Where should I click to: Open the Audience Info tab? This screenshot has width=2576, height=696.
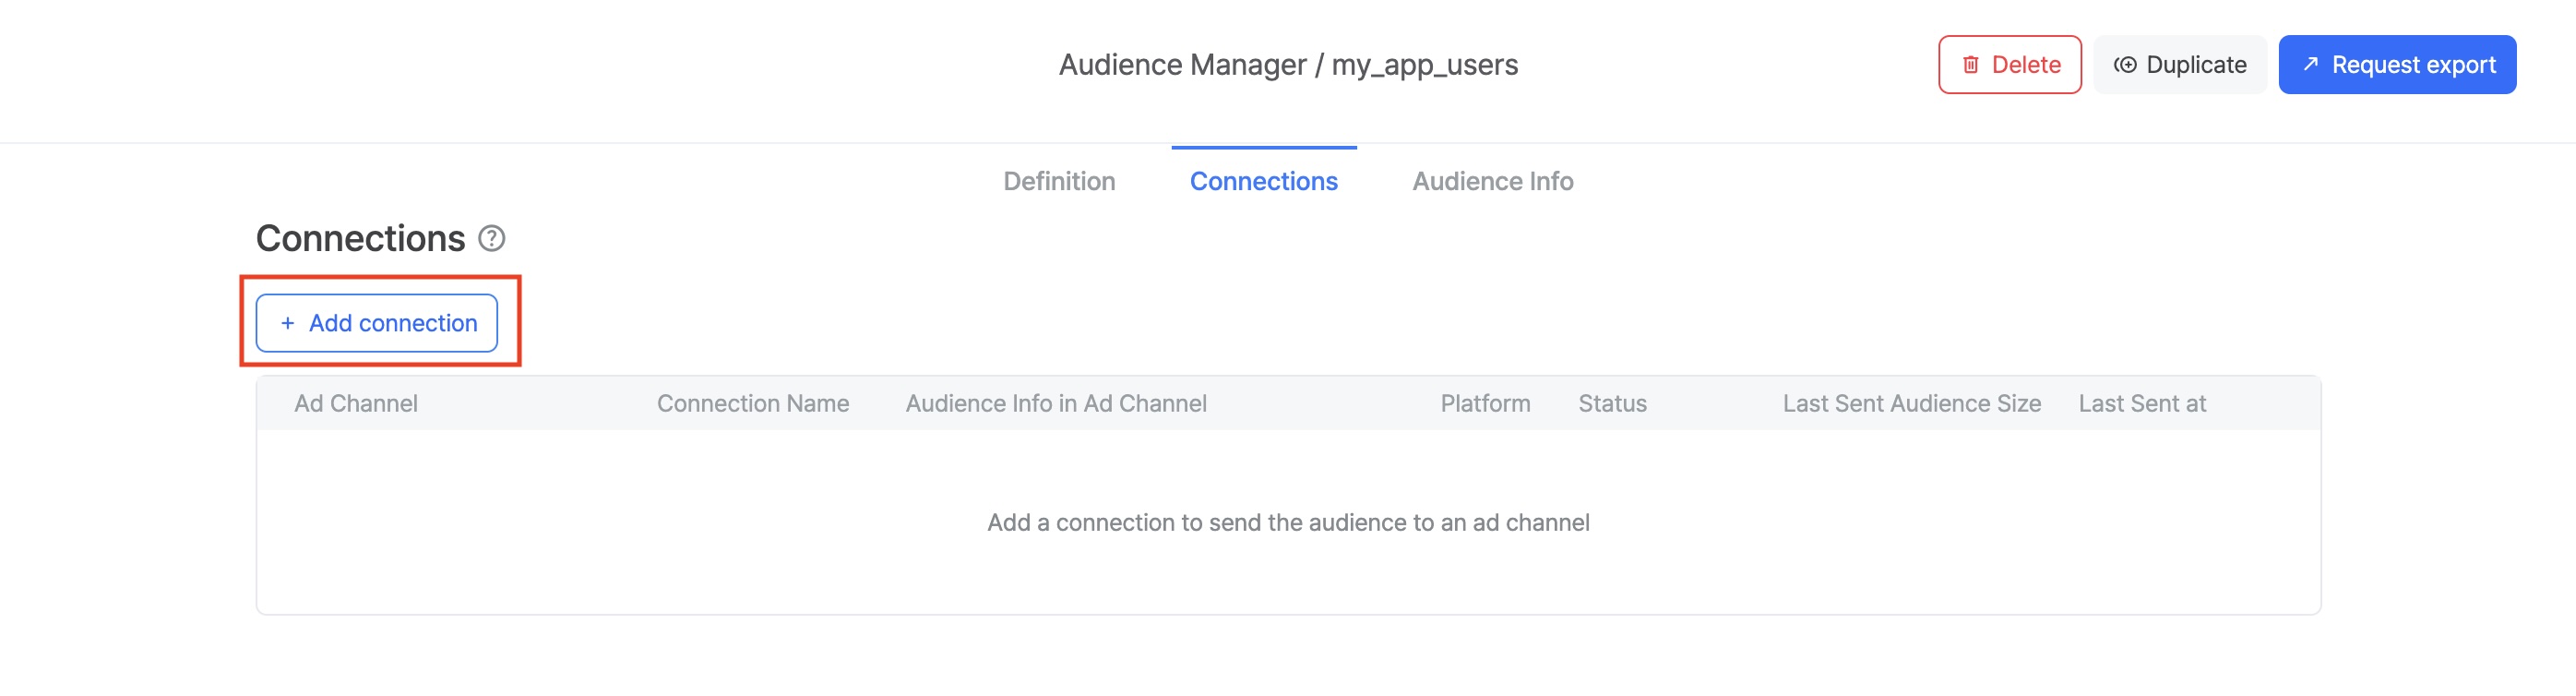1492,181
